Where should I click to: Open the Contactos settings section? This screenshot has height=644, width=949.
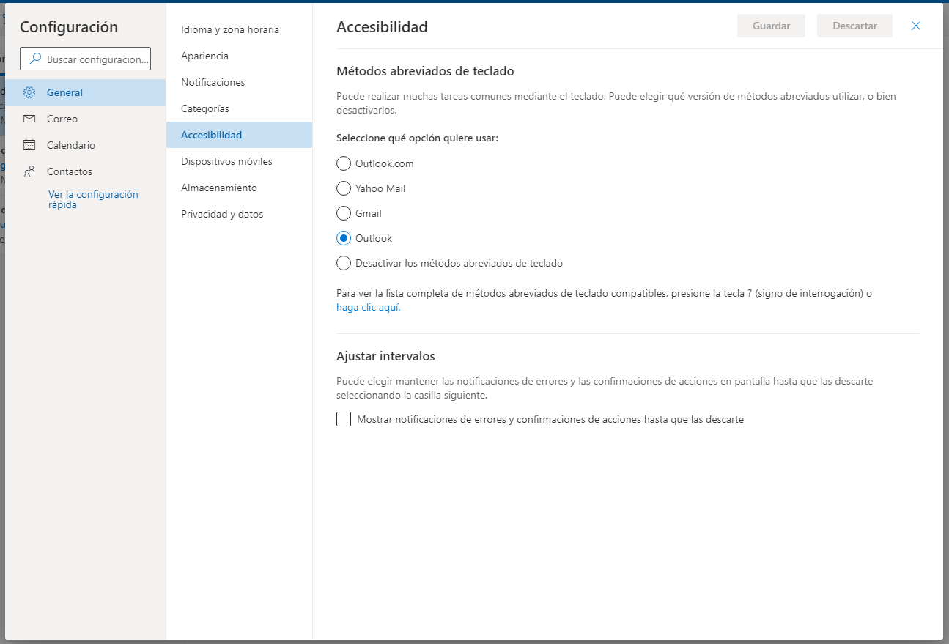click(85, 171)
